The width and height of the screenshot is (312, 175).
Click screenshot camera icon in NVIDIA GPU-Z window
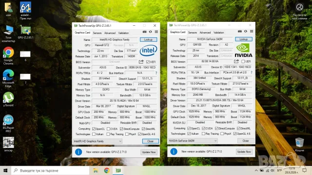(x=240, y=31)
